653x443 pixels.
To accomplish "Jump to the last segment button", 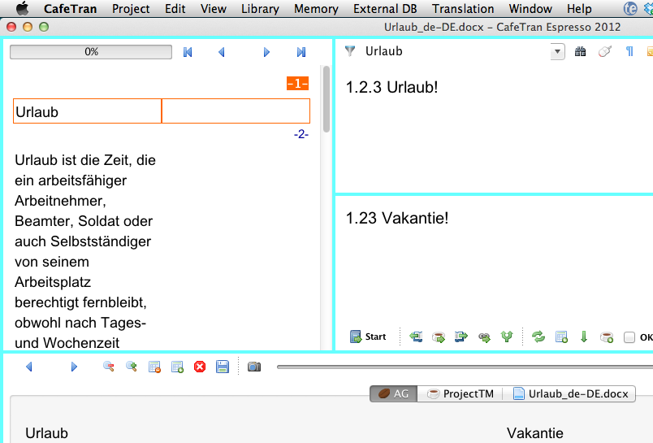I will point(301,52).
